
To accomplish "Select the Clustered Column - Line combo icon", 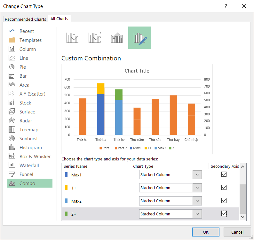I will (72, 38).
